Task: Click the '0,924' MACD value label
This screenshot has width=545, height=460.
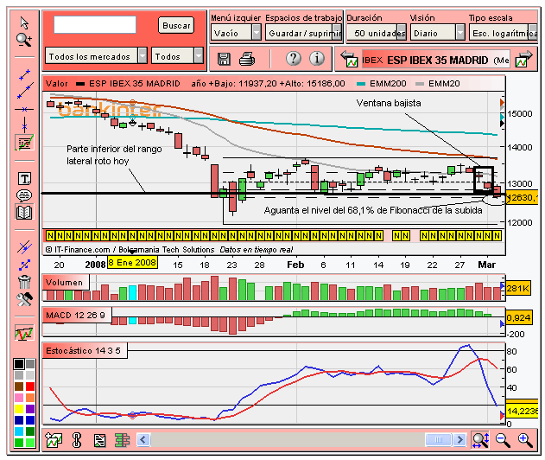Action: click(518, 317)
